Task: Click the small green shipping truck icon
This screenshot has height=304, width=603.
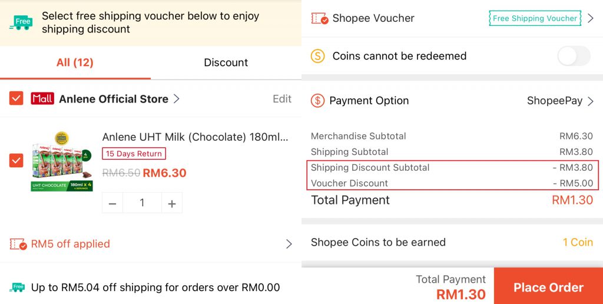Action: click(18, 288)
